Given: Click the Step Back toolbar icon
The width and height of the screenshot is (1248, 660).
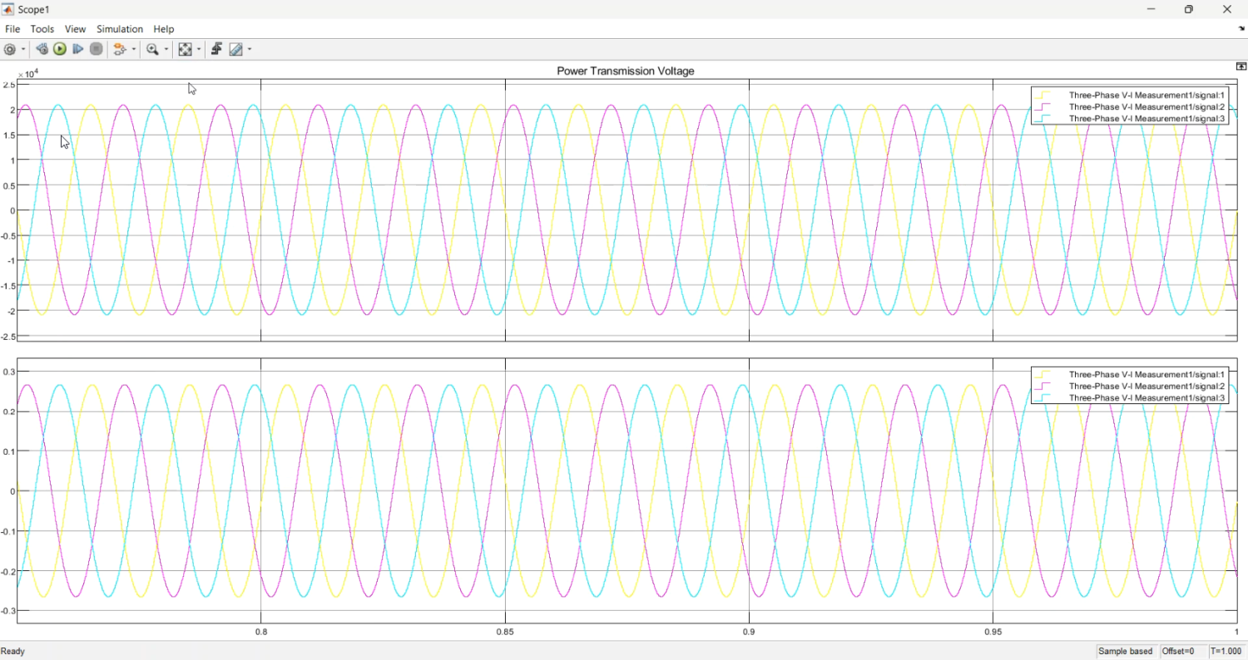Looking at the screenshot, I should (42, 49).
